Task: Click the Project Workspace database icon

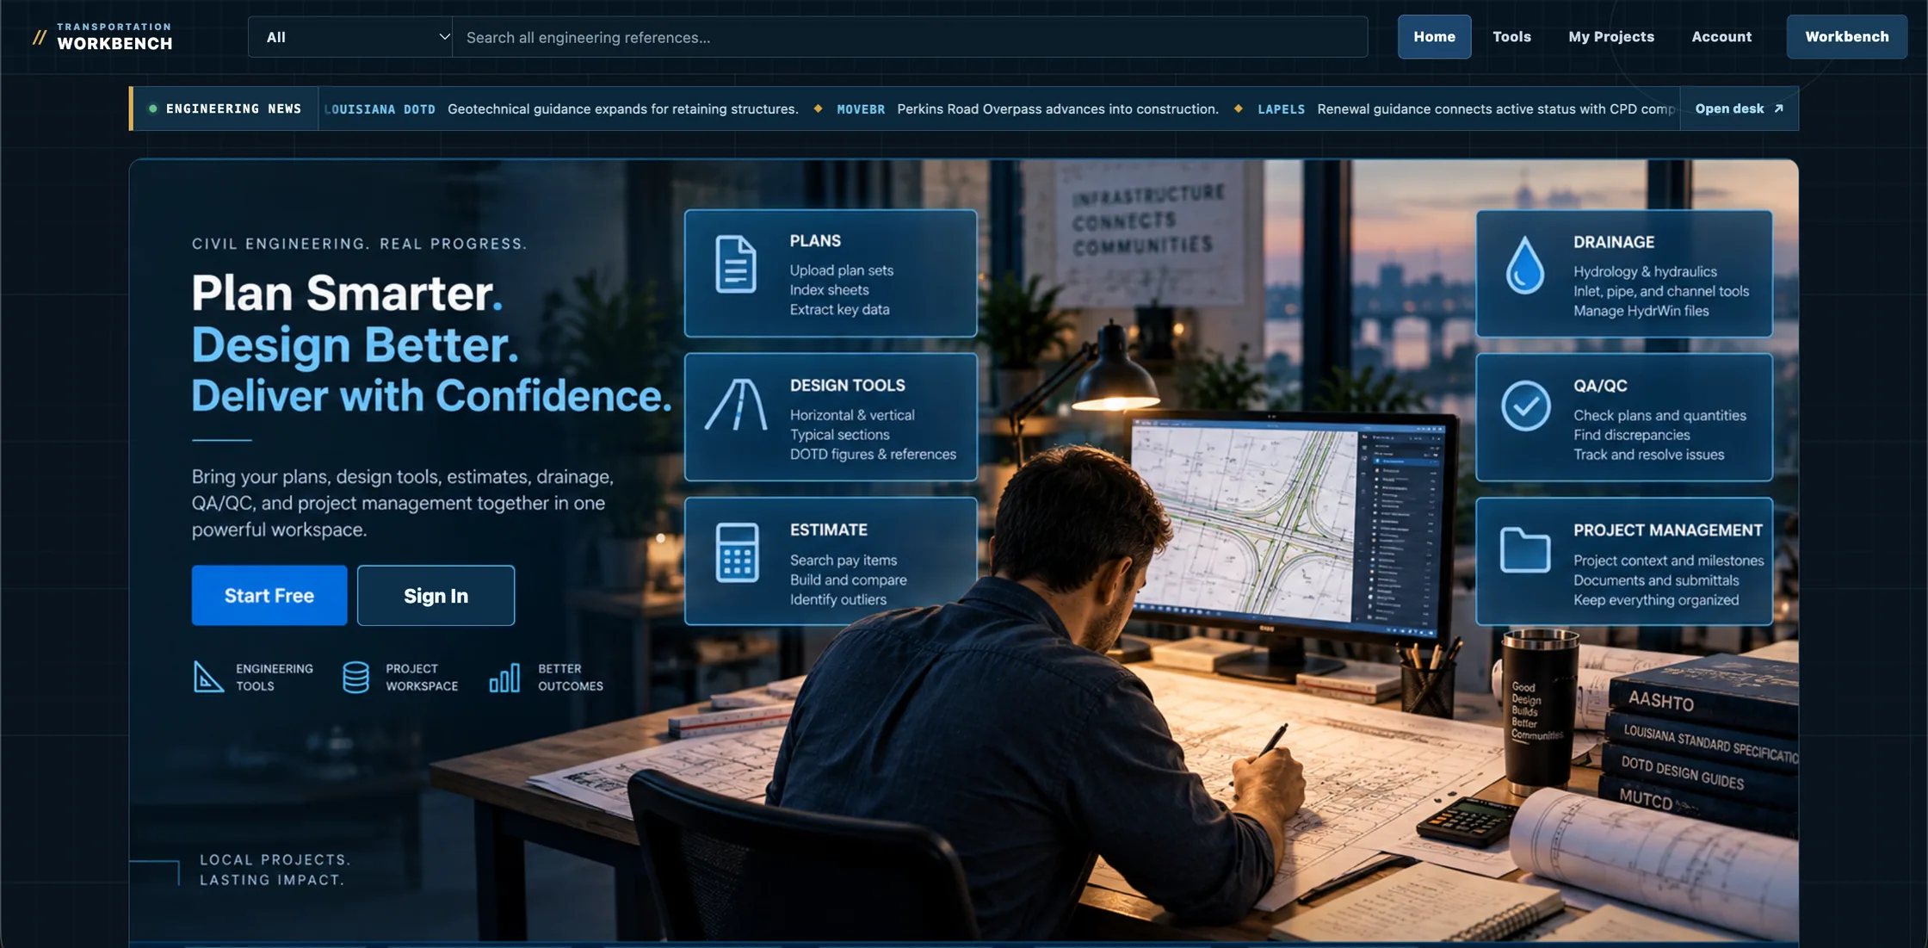Action: pos(355,677)
